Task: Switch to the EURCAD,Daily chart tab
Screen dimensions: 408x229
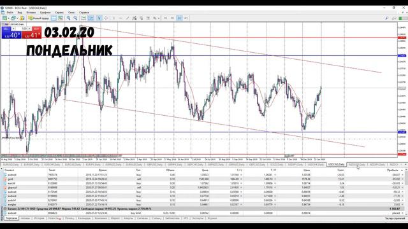Action: click(73, 165)
